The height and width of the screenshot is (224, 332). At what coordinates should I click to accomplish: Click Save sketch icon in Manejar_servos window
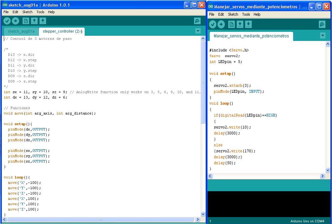pos(248,24)
